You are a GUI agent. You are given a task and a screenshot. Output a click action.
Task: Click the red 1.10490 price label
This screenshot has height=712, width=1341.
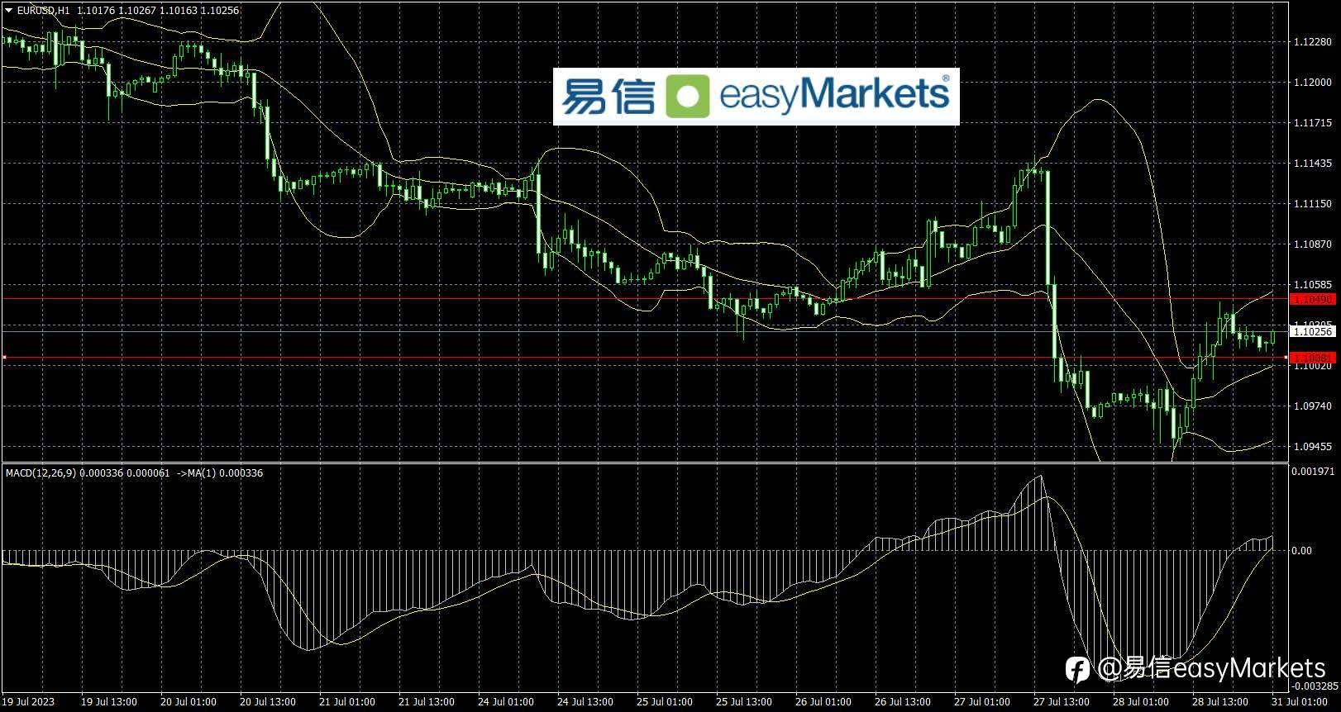(1312, 299)
